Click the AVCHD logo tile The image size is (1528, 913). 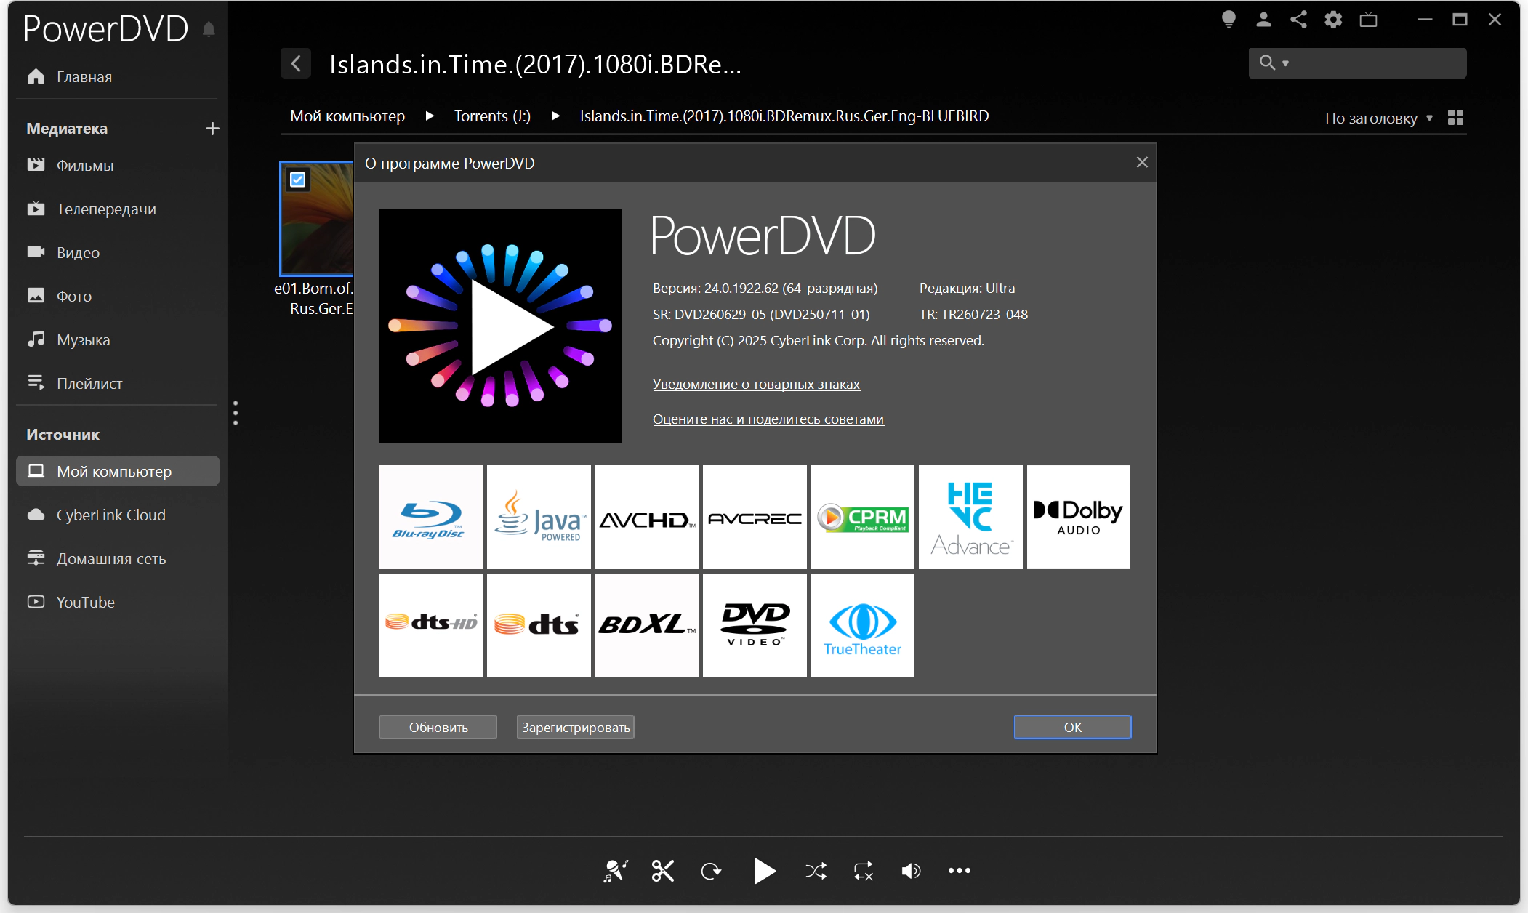[x=647, y=517]
